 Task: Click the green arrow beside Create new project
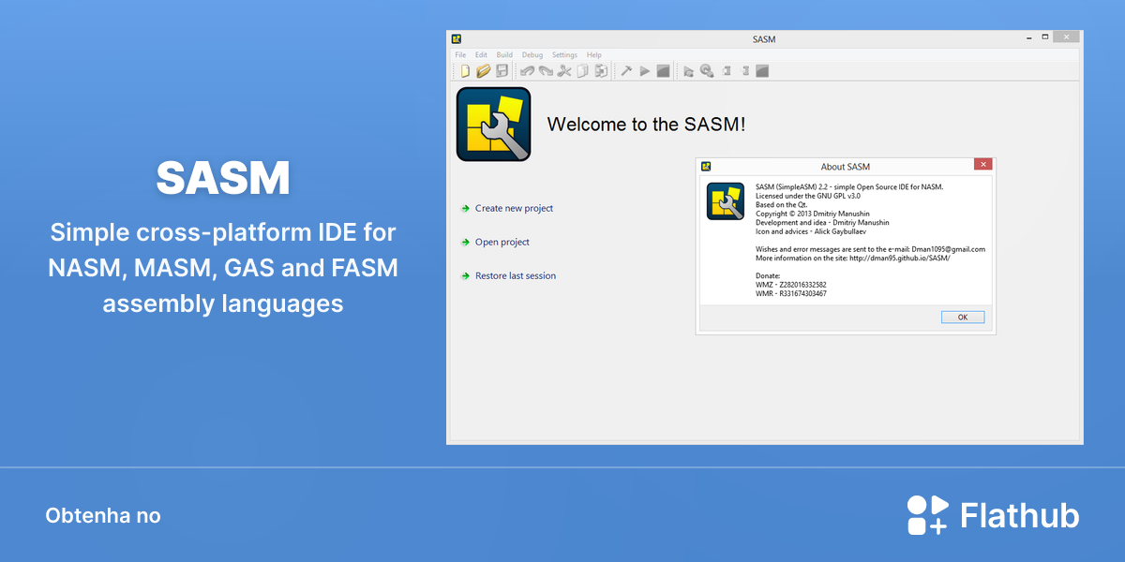coord(465,209)
